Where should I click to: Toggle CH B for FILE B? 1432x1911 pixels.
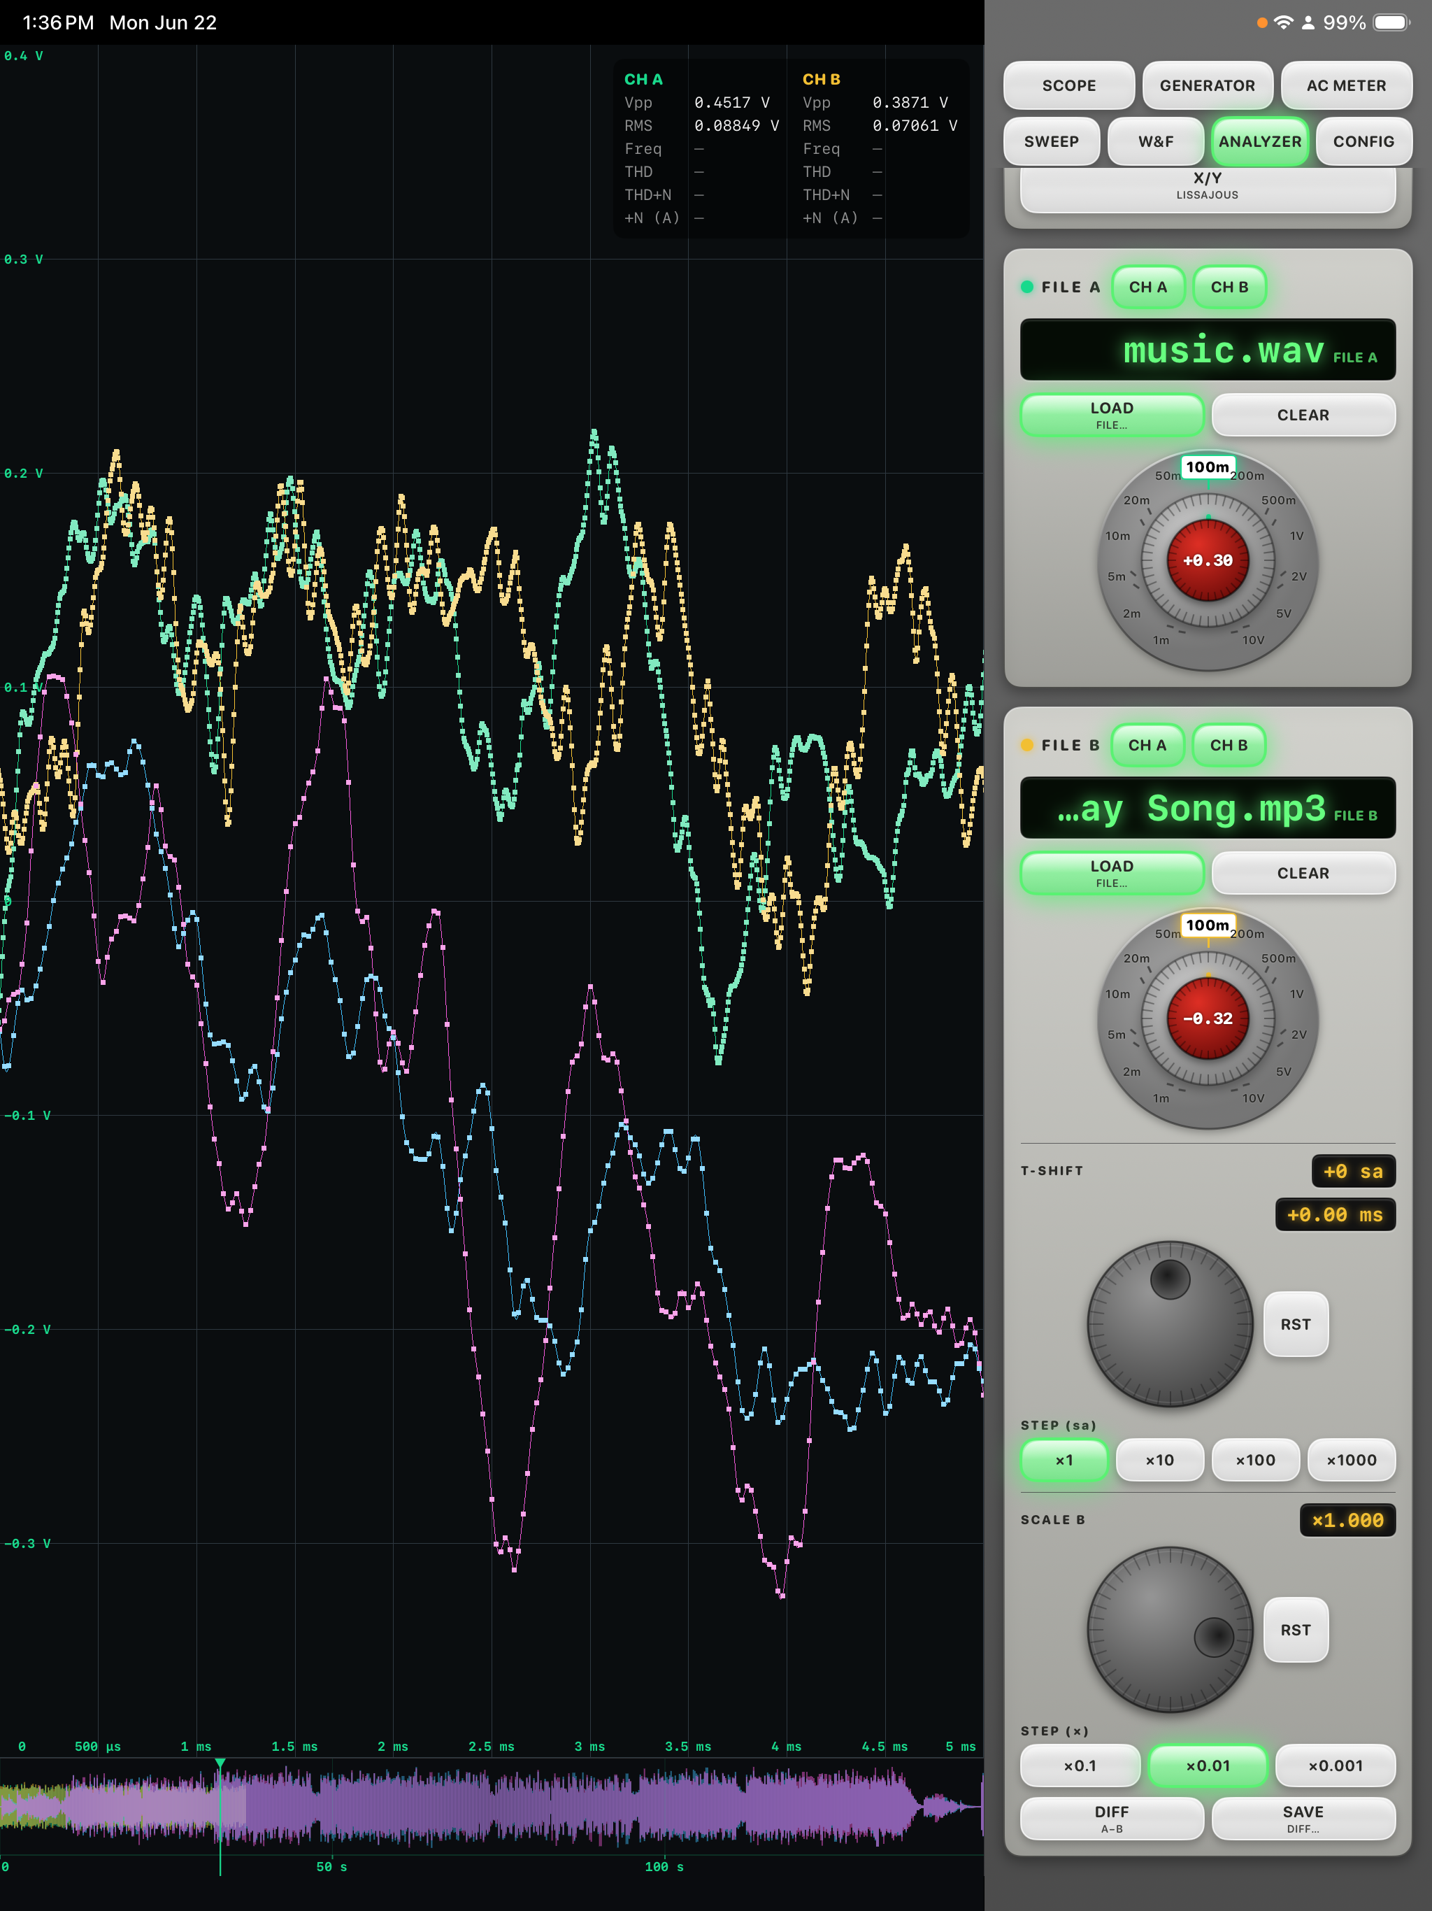[x=1228, y=745]
